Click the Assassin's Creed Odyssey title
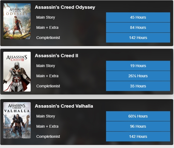The width and height of the screenshot is (174, 148). [x=65, y=7]
